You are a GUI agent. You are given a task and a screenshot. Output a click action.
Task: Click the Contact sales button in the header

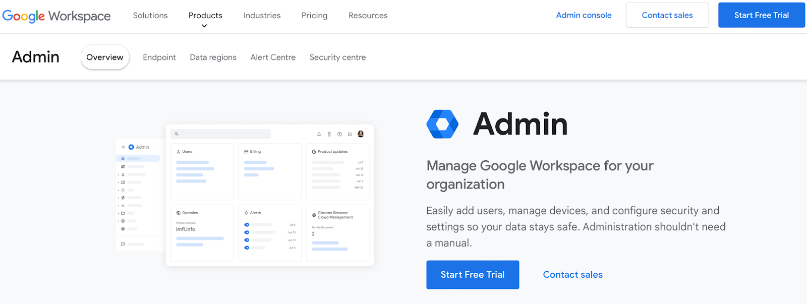point(667,15)
